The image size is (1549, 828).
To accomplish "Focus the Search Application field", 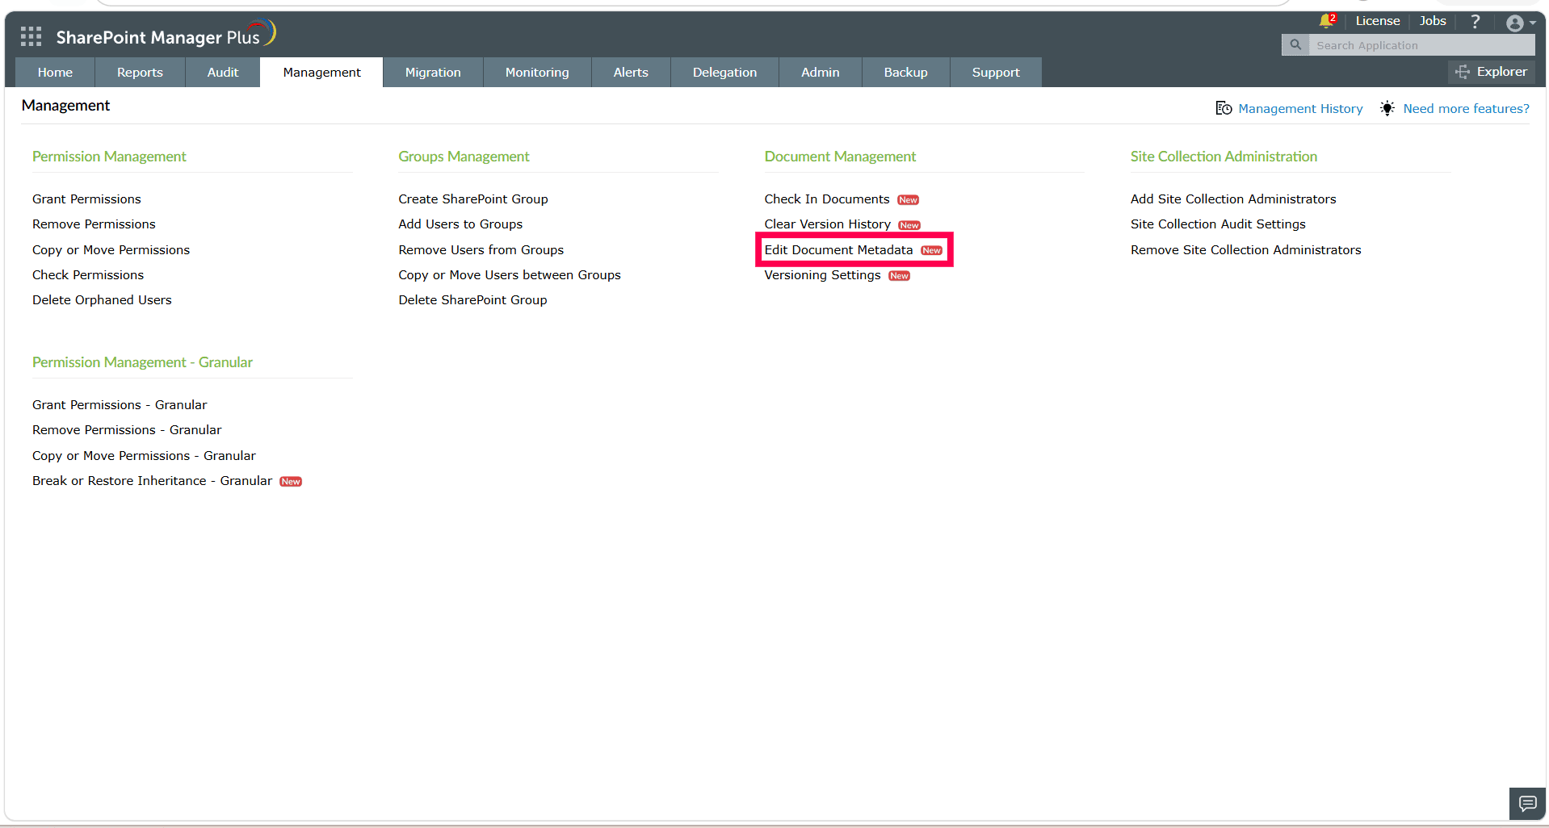I will tap(1421, 45).
